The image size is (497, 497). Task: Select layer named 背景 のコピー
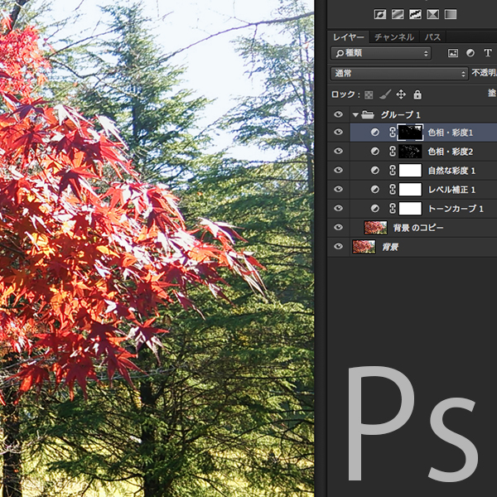(418, 228)
